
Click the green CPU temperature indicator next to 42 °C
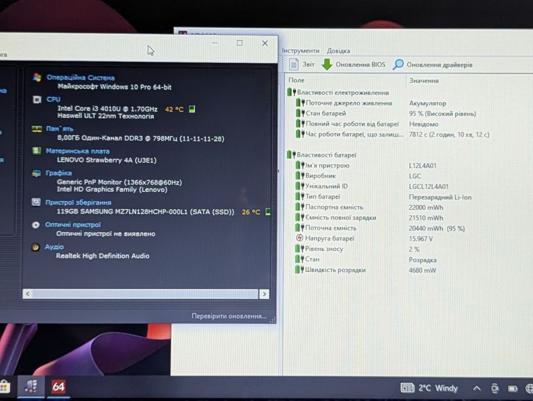(192, 109)
